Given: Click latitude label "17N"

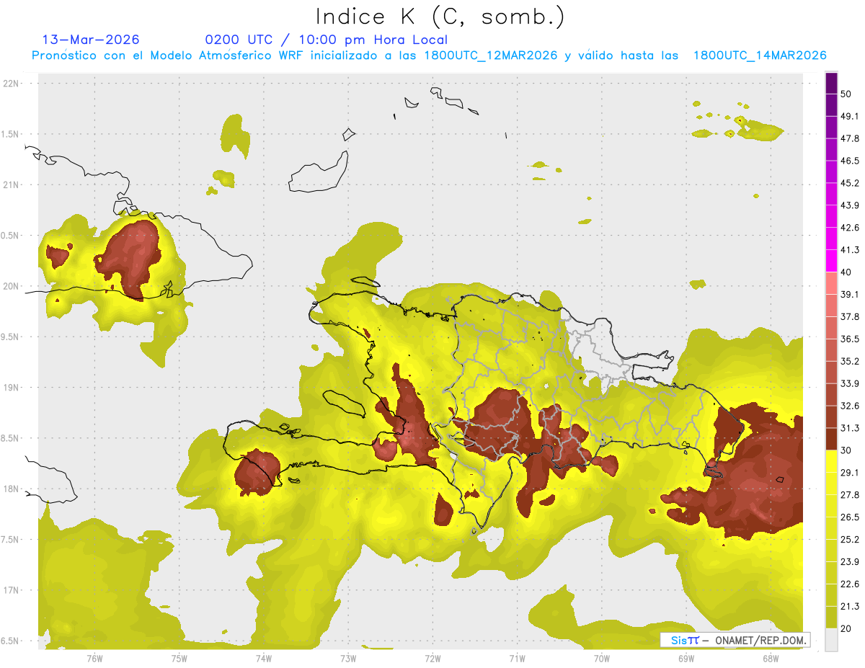Looking at the screenshot, I should coord(12,591).
